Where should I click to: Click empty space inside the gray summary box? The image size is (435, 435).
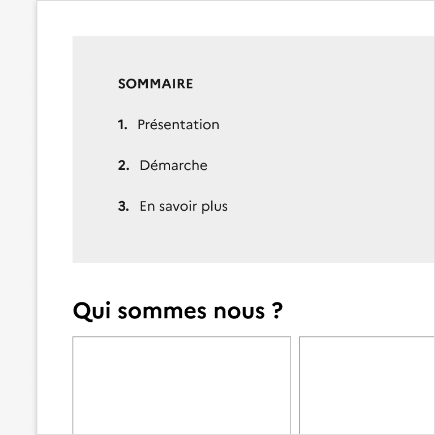click(329, 170)
